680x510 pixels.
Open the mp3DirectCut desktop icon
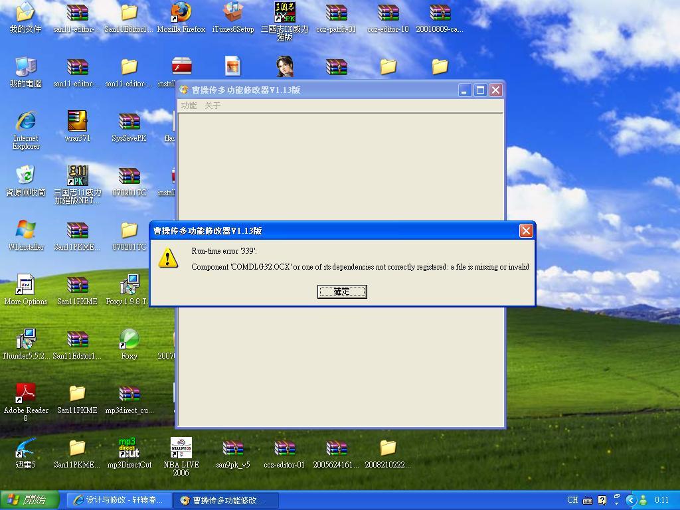click(x=129, y=449)
